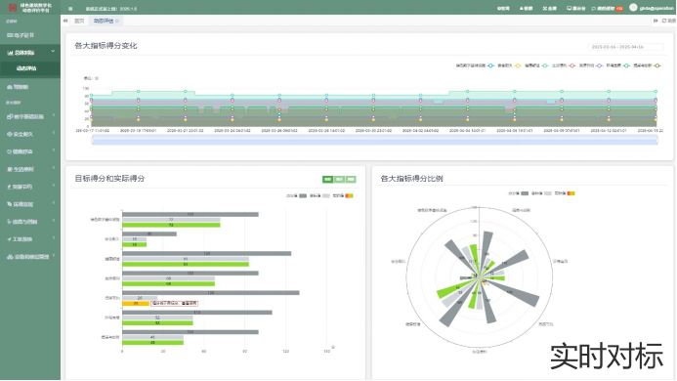677x381 pixels.
Task: Click the middle green bar-chart view button
Action: pyautogui.click(x=339, y=180)
